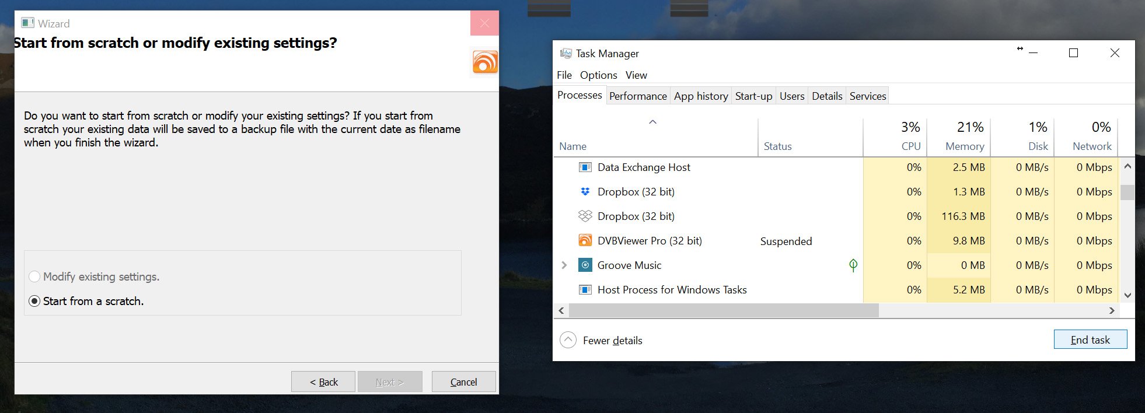The width and height of the screenshot is (1145, 413).
Task: Select the grey Dropbox 116.3 MB process icon
Action: pos(585,216)
